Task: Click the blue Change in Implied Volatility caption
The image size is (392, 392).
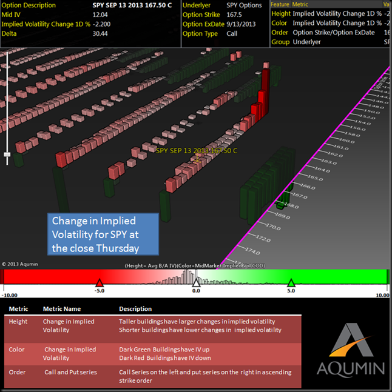Action: coord(103,234)
